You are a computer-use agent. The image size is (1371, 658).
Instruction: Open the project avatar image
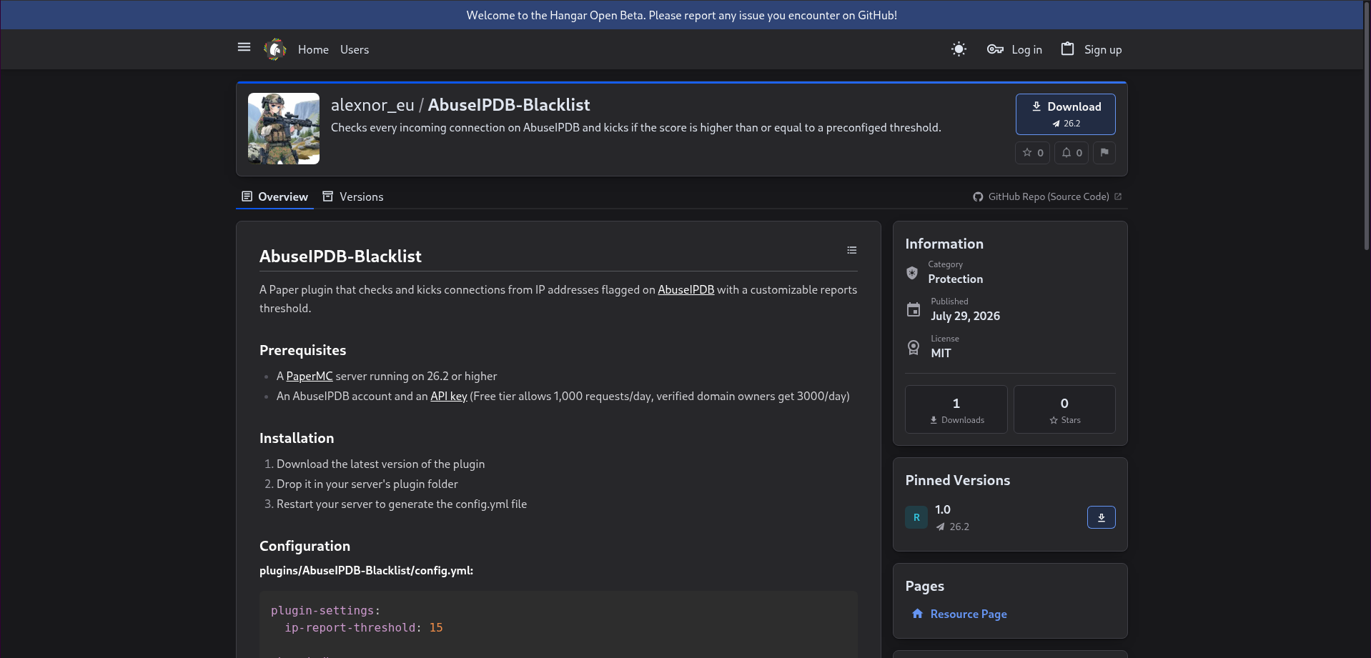pos(284,129)
